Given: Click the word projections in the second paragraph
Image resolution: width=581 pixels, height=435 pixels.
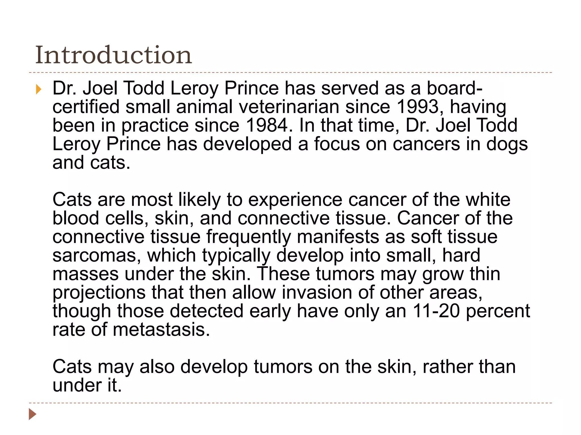Looking at the screenshot, I should 99,293.
